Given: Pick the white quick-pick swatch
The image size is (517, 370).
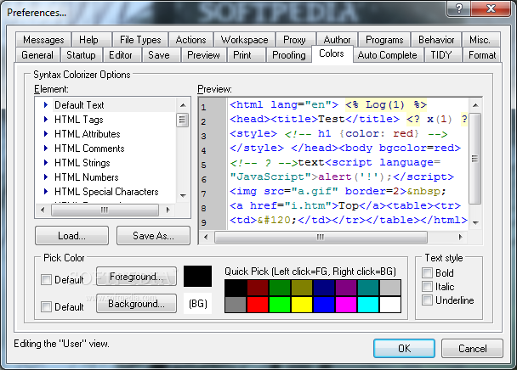Looking at the screenshot, I should point(390,305).
